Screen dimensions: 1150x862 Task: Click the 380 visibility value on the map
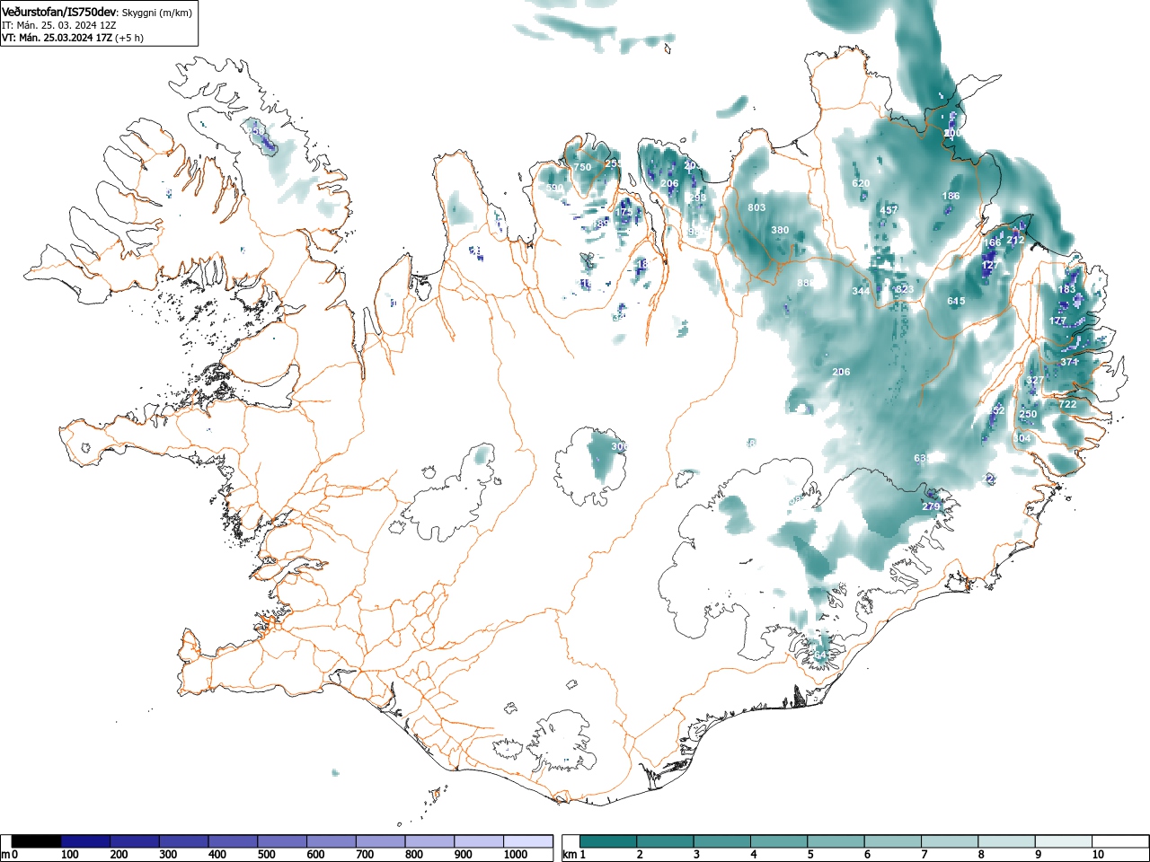tap(780, 230)
